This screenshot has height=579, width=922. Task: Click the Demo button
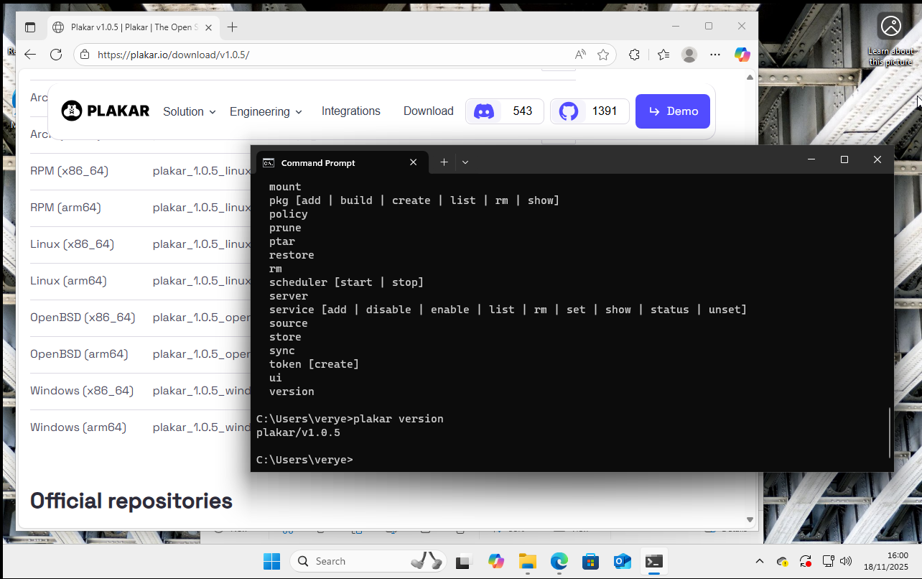pos(672,111)
